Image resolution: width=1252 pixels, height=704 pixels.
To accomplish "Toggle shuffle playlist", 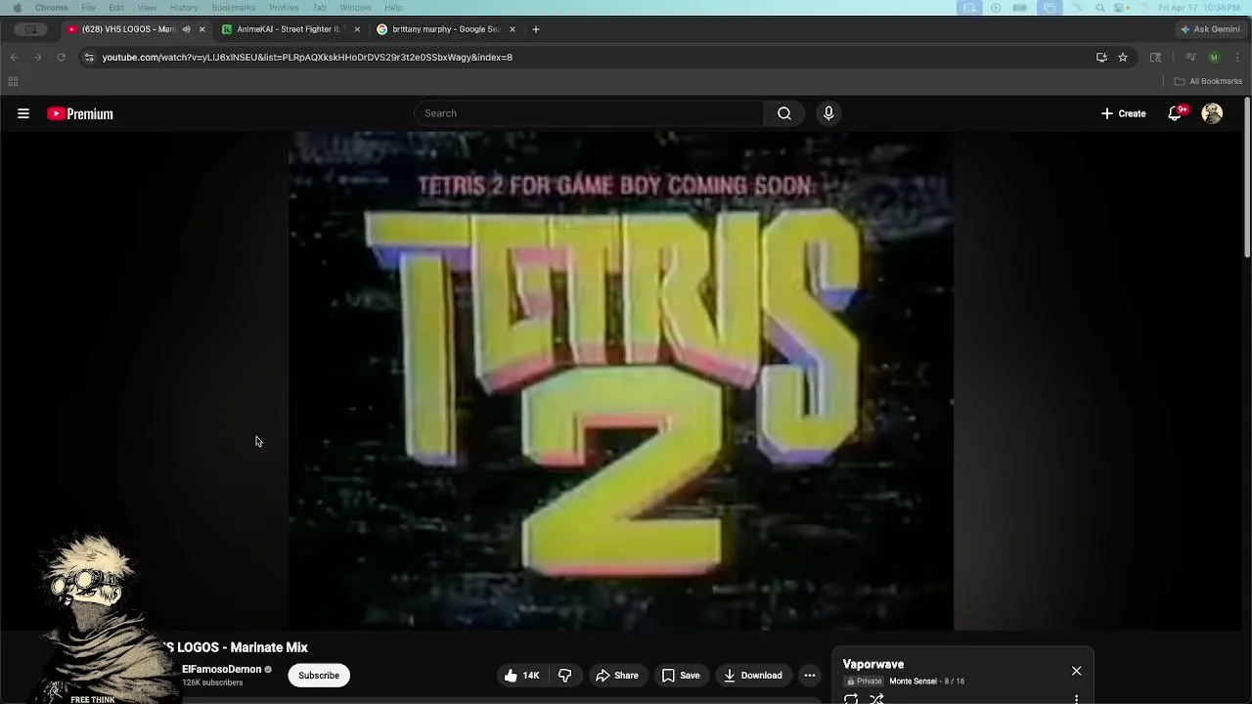I will [x=876, y=698].
